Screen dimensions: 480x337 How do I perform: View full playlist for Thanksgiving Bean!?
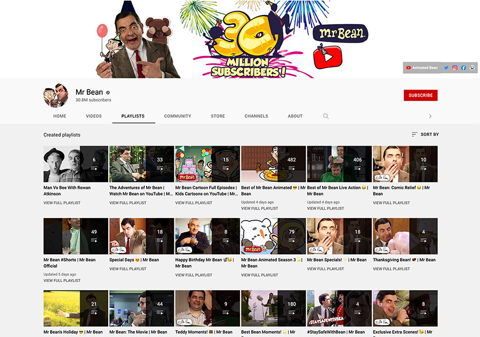pyautogui.click(x=391, y=269)
